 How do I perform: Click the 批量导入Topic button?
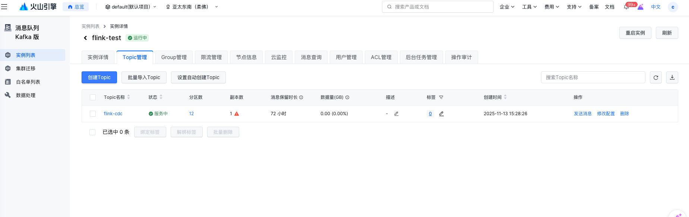click(x=144, y=77)
